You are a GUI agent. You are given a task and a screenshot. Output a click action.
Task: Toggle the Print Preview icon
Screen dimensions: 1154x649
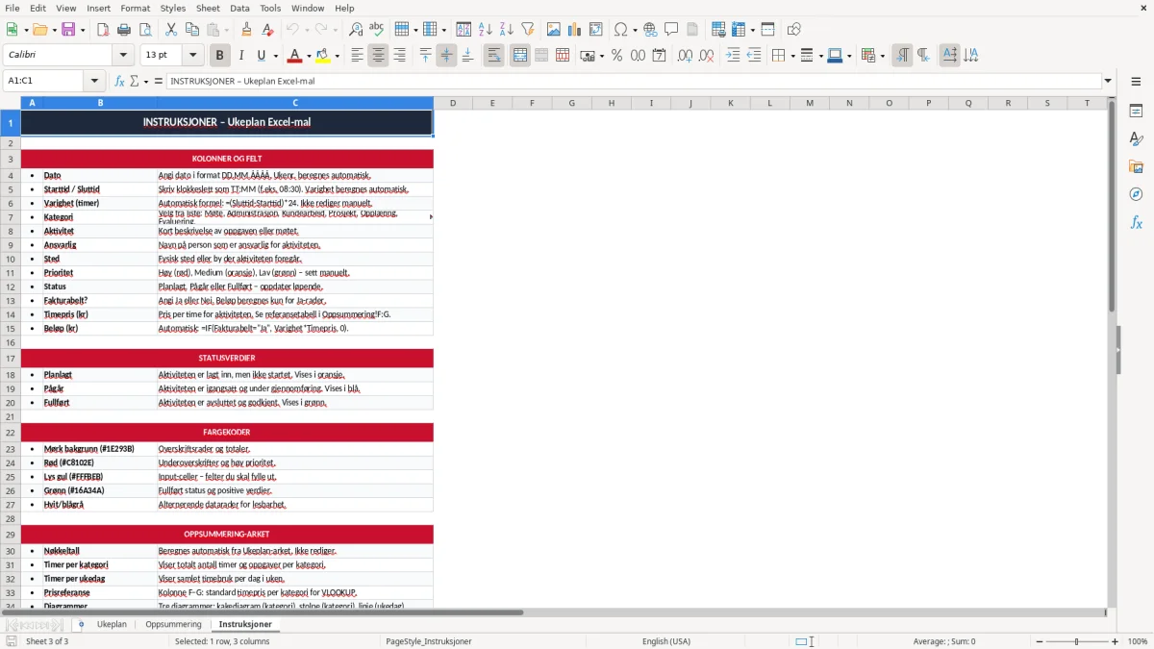tap(145, 30)
